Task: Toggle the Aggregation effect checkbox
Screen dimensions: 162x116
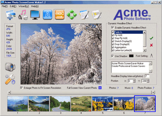Action: [x=113, y=47]
